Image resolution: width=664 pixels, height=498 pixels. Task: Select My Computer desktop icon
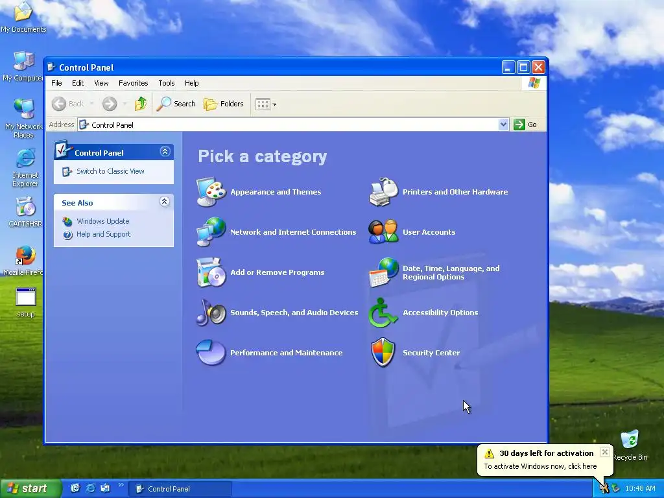coord(23,65)
